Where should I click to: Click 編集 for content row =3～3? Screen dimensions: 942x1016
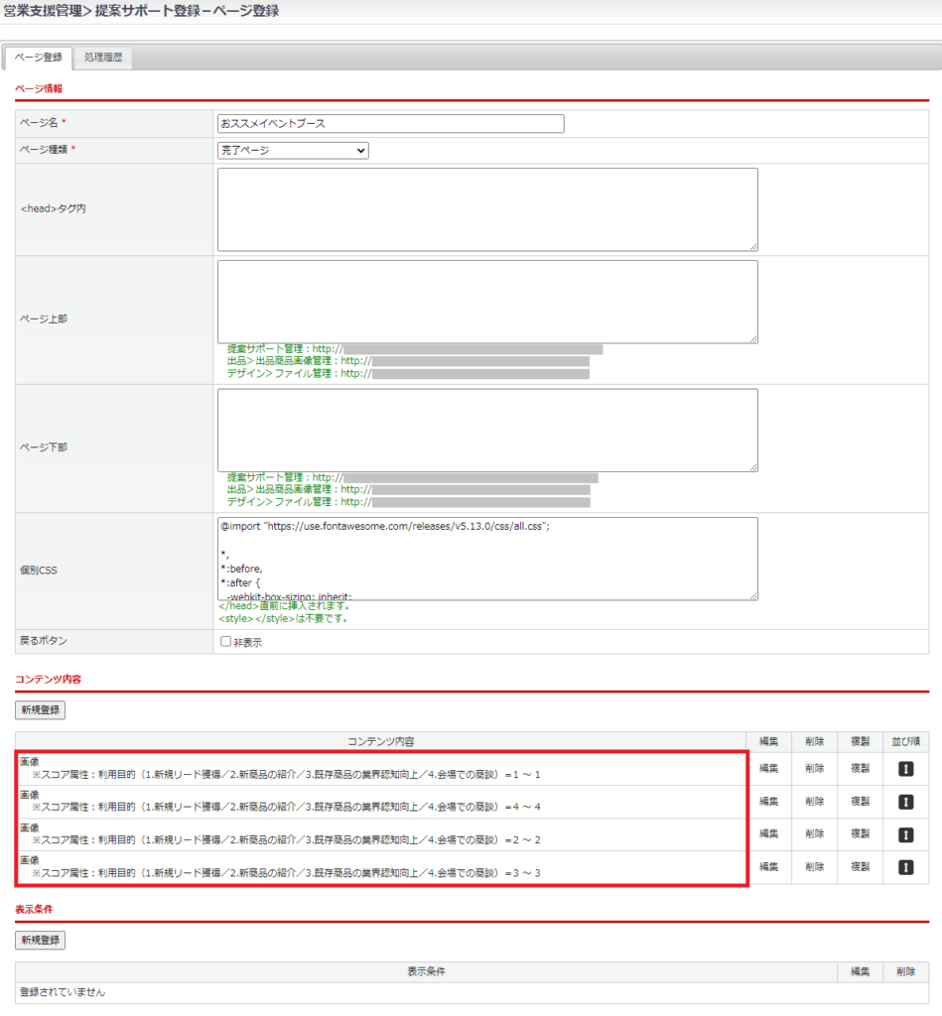tap(769, 867)
